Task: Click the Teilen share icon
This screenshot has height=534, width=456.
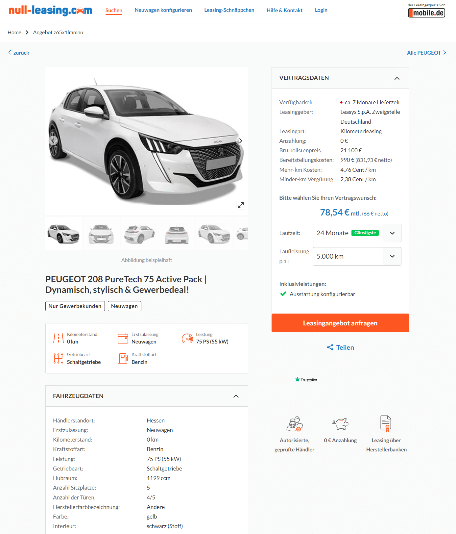Action: pos(330,347)
